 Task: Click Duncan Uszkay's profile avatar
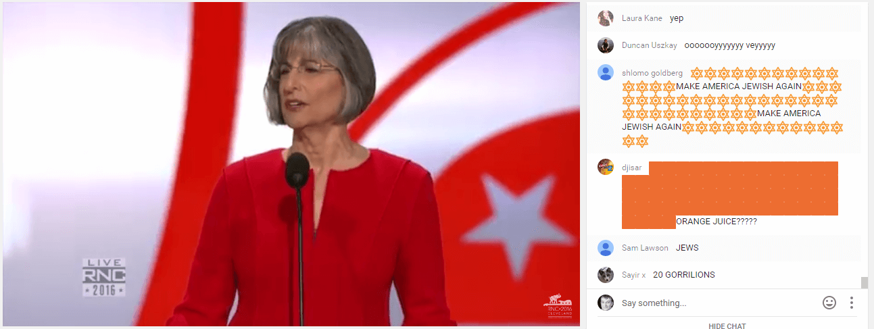point(606,45)
